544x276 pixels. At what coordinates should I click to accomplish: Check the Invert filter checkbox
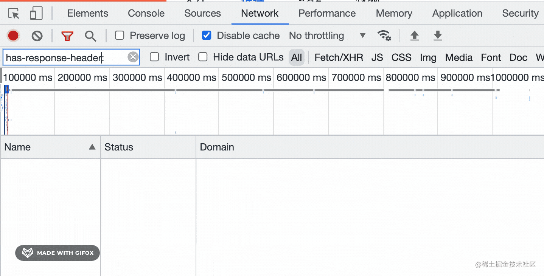pos(154,57)
